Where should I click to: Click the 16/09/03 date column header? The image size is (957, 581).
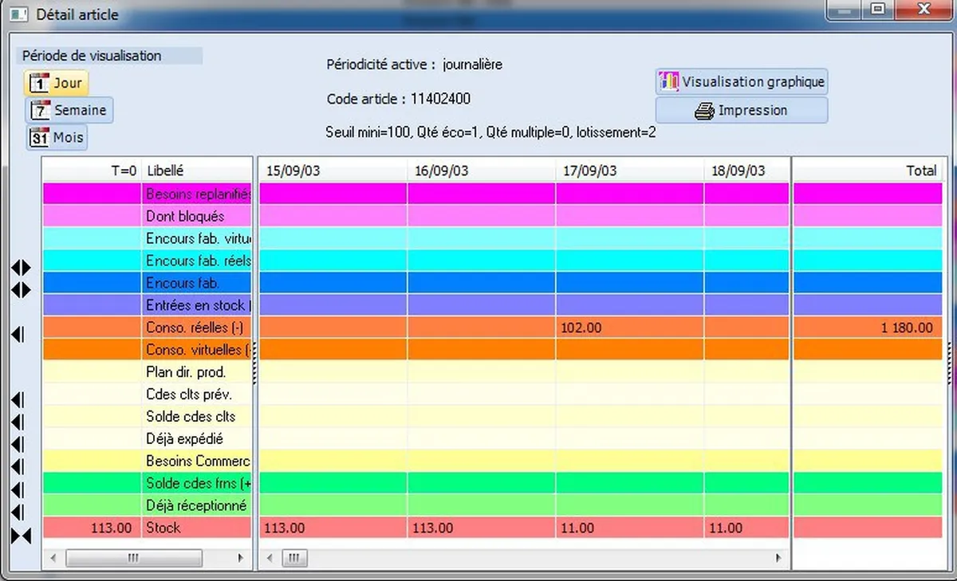(482, 171)
